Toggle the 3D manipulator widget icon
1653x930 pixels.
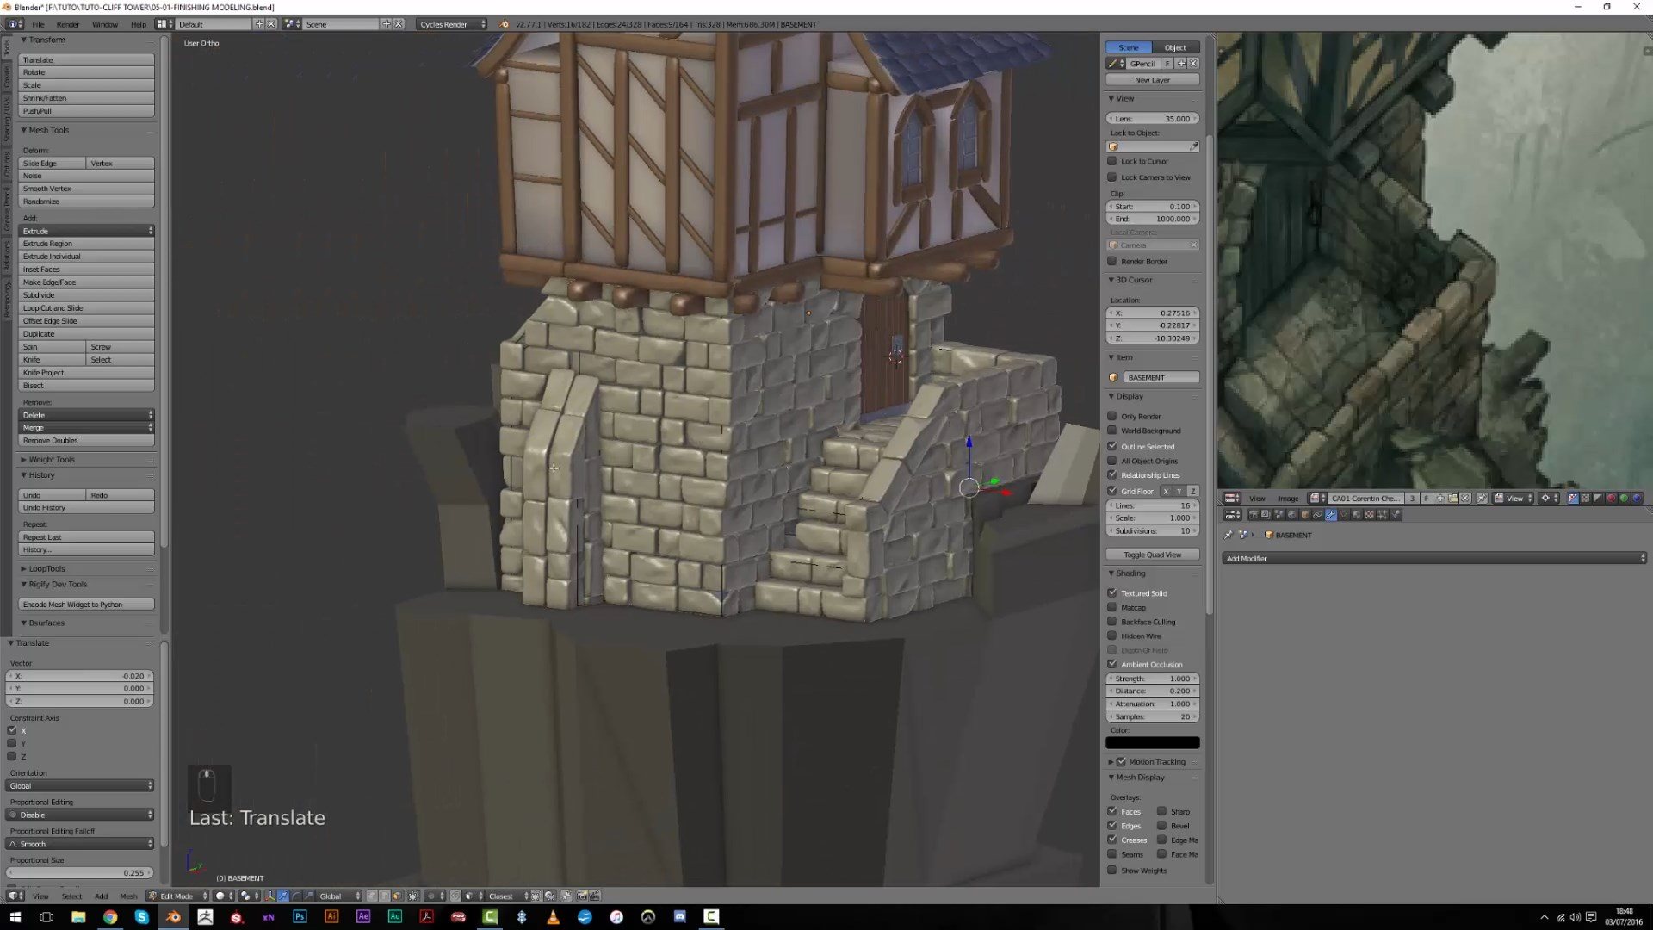pyautogui.click(x=269, y=896)
